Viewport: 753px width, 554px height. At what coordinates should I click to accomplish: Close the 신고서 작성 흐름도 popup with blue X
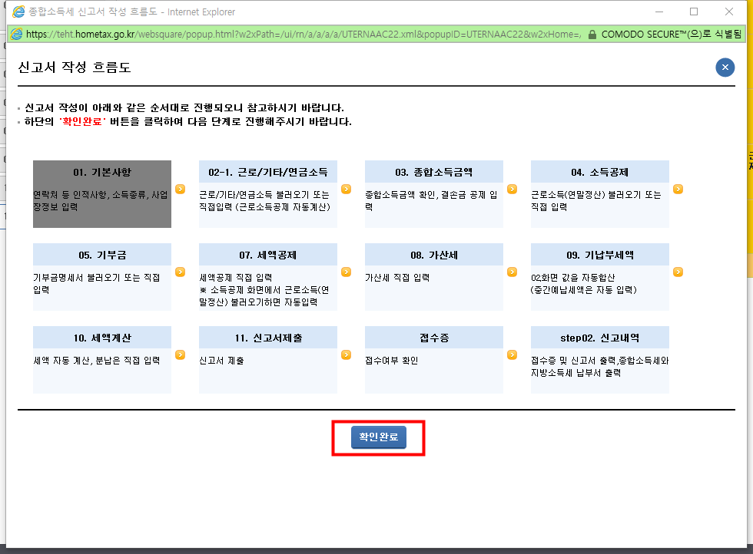(725, 68)
